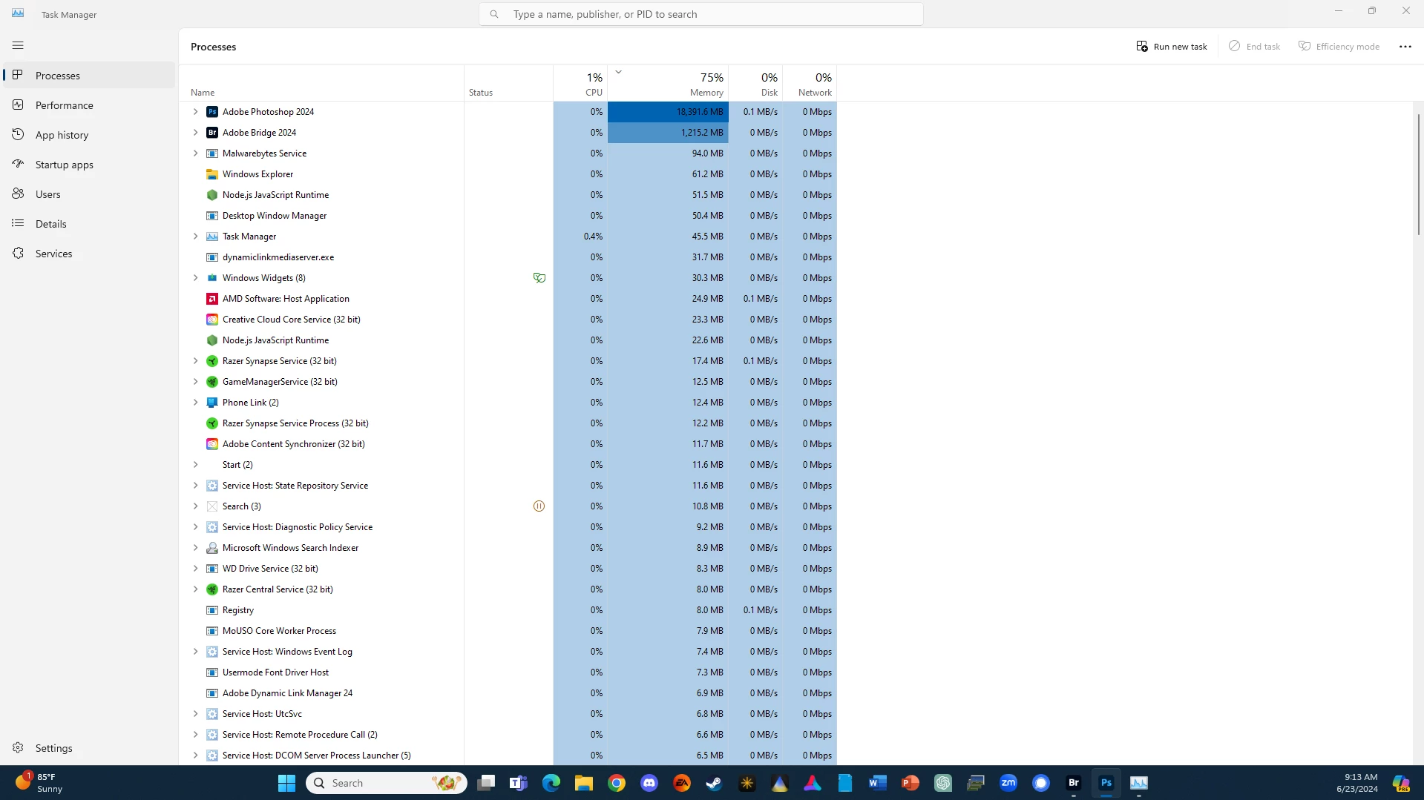Expand the Malwarebytes Service process
The width and height of the screenshot is (1424, 800).
pos(195,153)
